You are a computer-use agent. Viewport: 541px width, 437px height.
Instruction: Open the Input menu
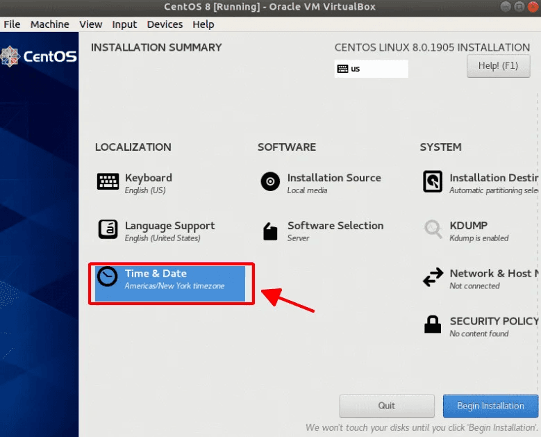click(x=124, y=24)
